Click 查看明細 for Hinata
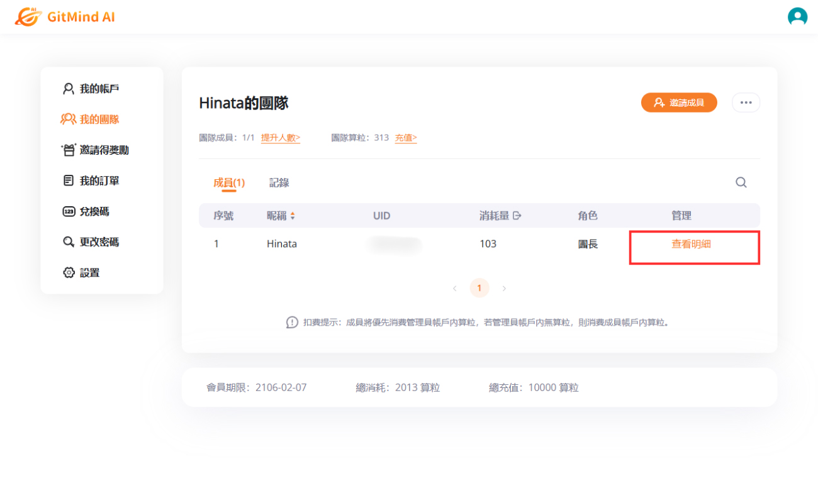818x503 pixels. [x=691, y=244]
